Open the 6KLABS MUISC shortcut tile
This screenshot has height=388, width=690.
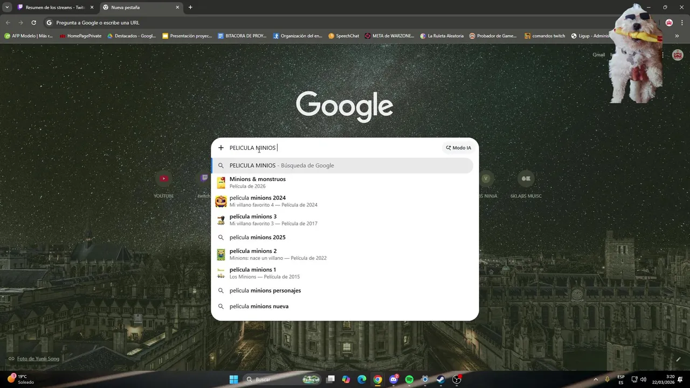(526, 185)
